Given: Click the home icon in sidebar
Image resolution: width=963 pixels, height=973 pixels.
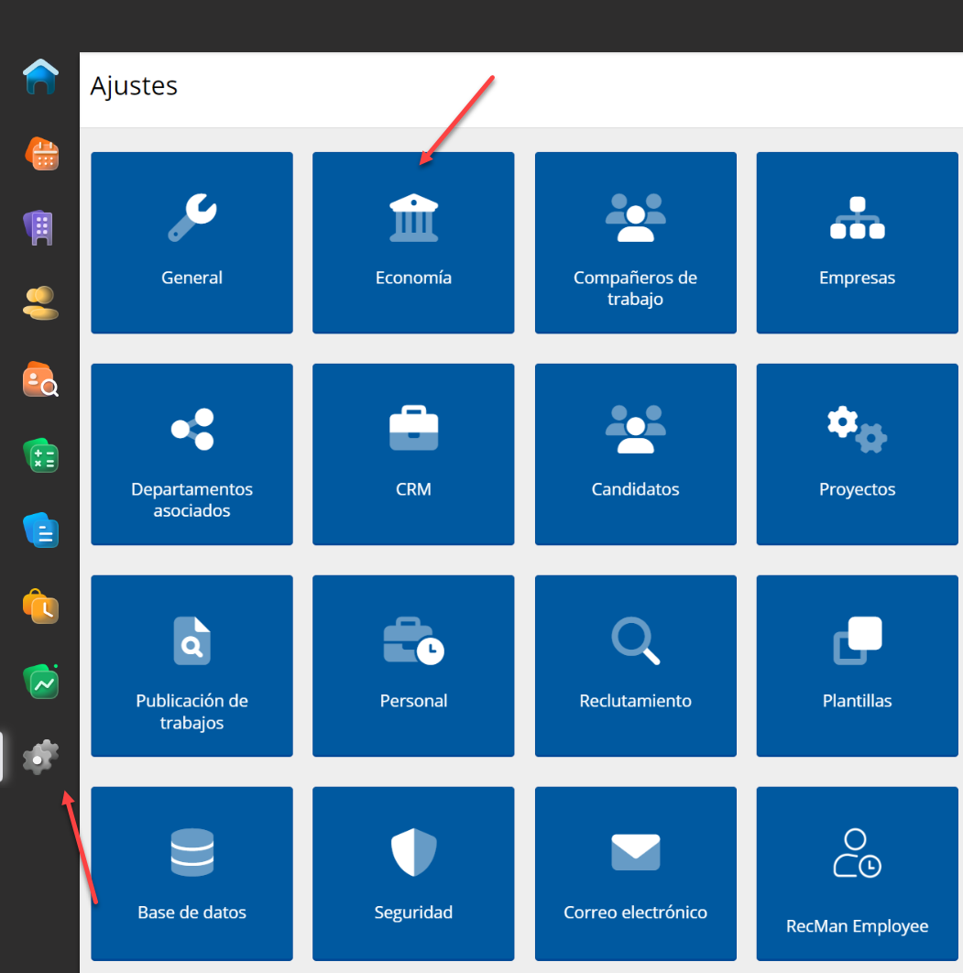Looking at the screenshot, I should coord(40,77).
